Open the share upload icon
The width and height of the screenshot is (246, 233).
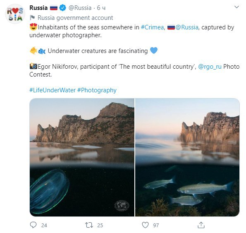(201, 225)
